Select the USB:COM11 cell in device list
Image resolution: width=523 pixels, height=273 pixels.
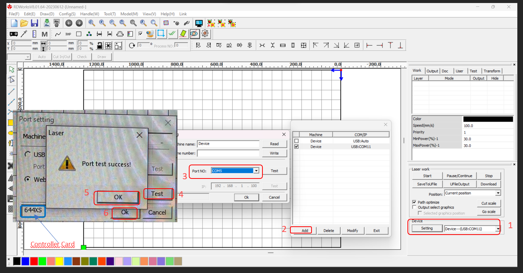coord(361,147)
